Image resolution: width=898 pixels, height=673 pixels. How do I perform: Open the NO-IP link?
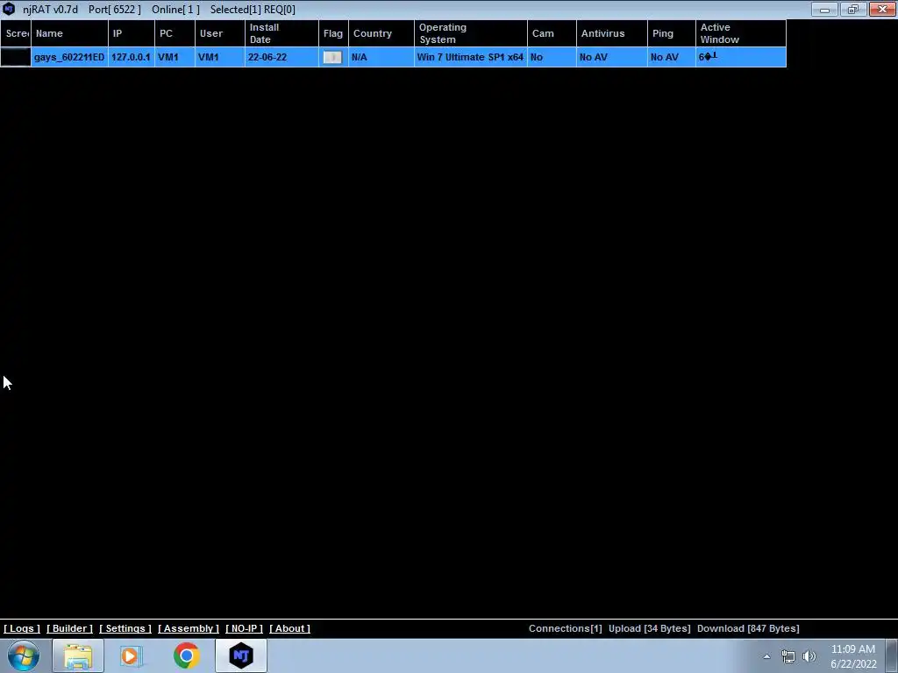coord(244,628)
